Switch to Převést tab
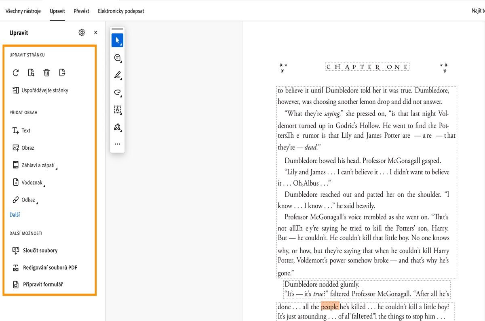 (x=81, y=11)
